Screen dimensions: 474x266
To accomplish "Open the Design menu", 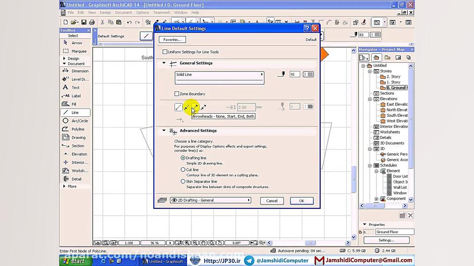I will pos(106,12).
